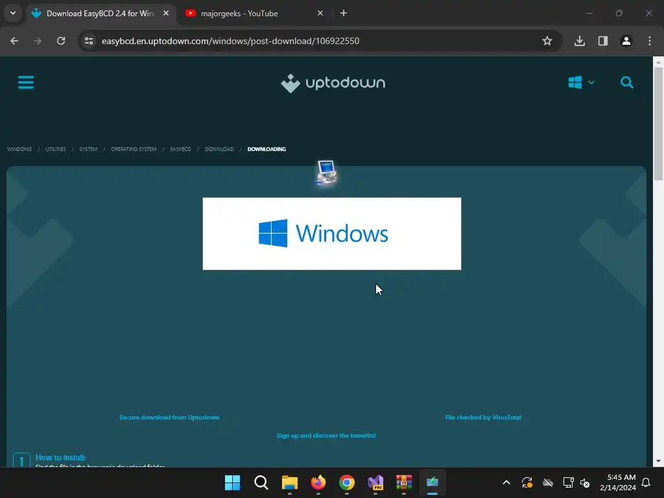Close the majorgeeks YouTube tab
This screenshot has height=498, width=664.
tap(320, 13)
